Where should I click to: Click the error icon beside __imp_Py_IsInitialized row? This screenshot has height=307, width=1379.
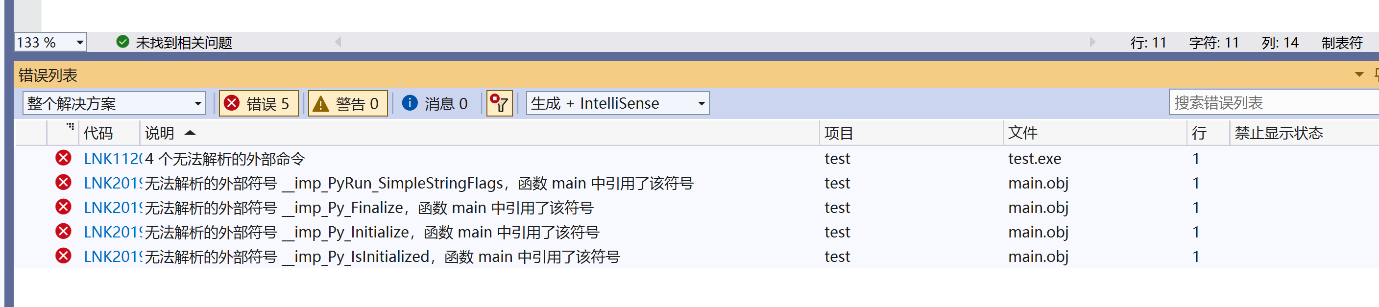click(64, 256)
